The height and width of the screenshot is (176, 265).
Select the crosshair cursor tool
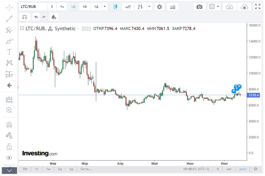pyautogui.click(x=9, y=8)
